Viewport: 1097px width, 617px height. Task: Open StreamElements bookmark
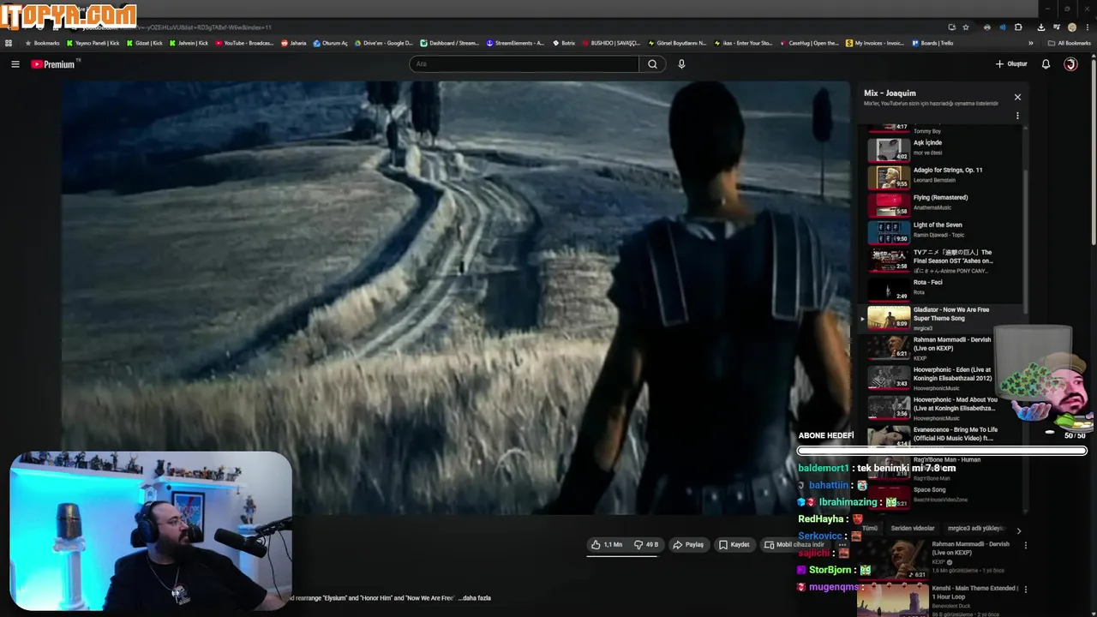[515, 43]
